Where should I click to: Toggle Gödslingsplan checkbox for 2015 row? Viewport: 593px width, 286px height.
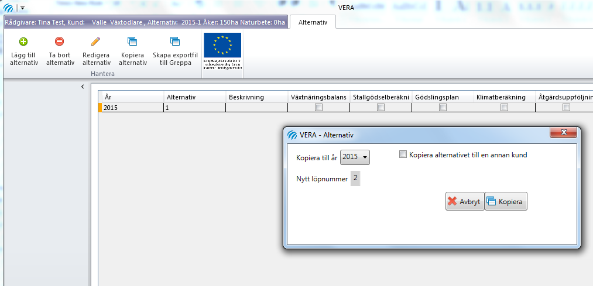tap(443, 108)
